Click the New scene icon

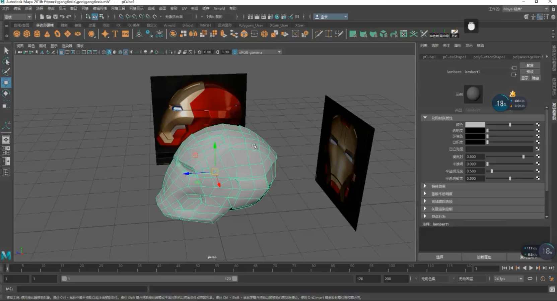(42, 17)
